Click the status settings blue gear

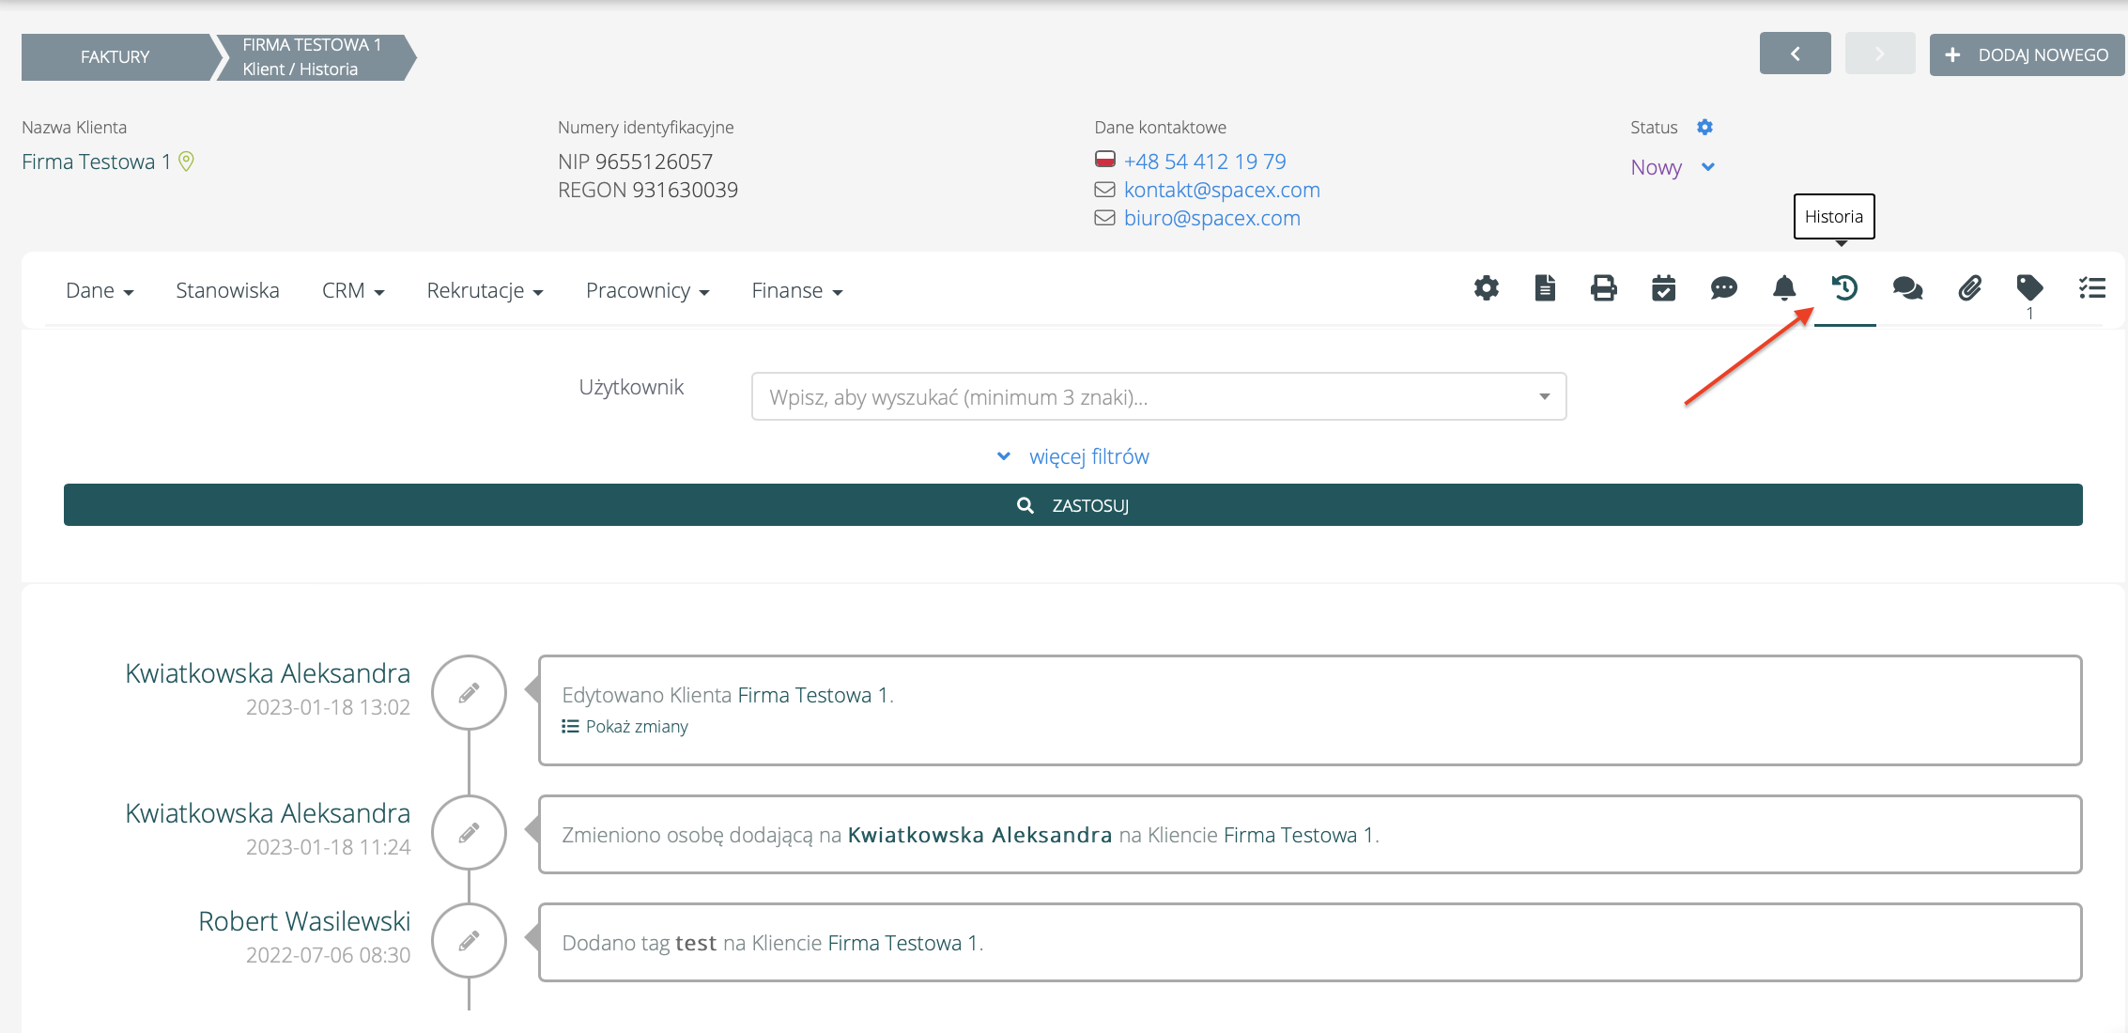coord(1704,127)
